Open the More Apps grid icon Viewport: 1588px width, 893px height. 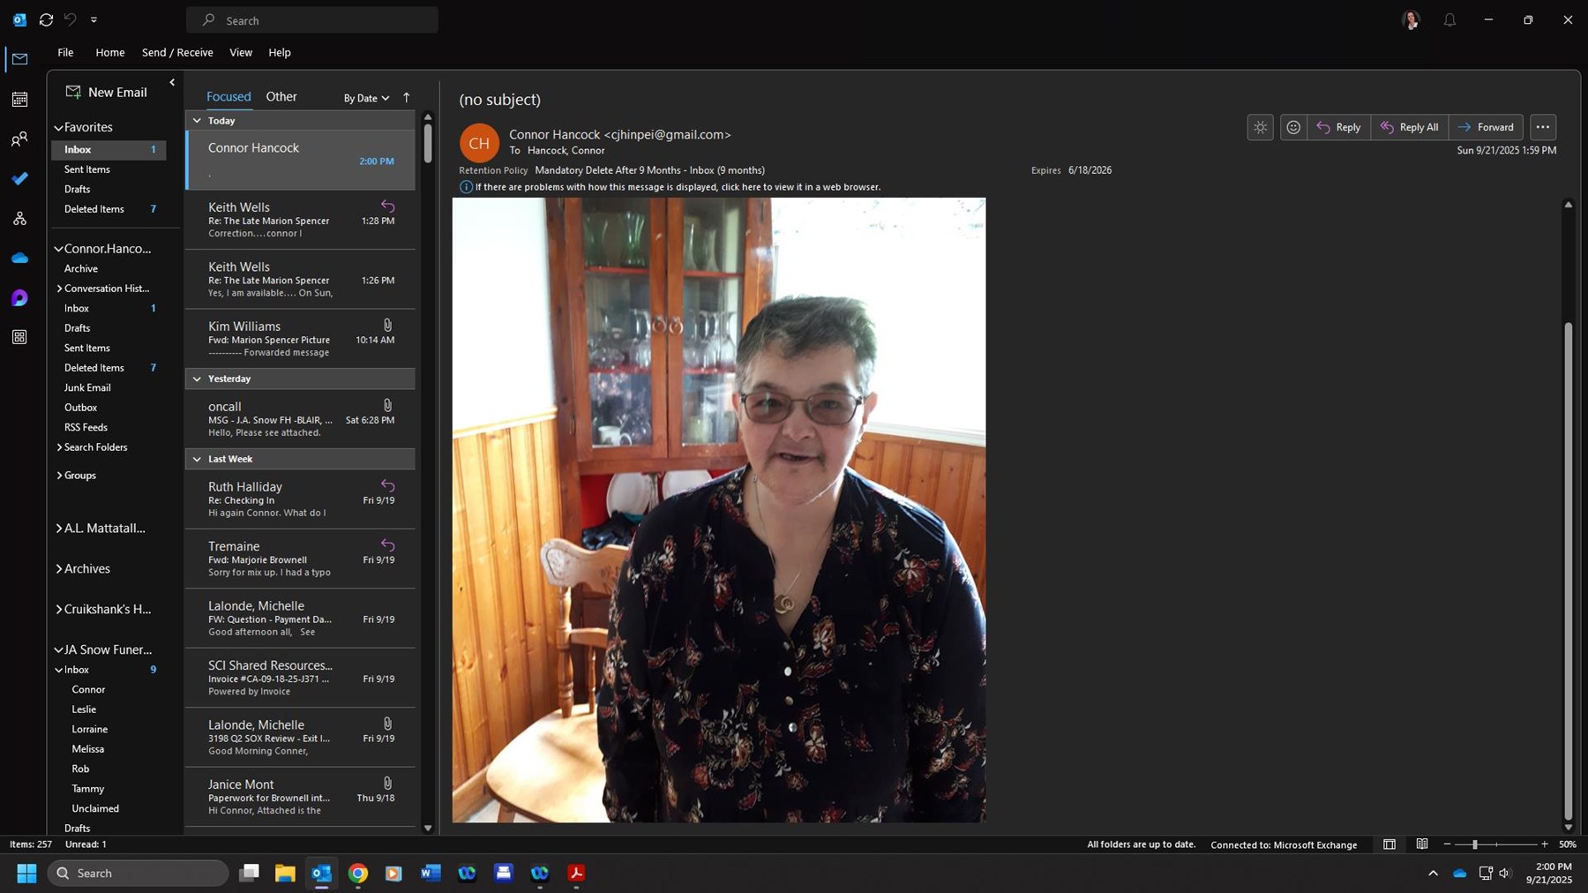[x=19, y=337]
